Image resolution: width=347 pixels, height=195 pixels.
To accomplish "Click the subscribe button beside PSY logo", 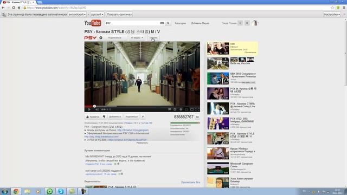I will [114, 38].
